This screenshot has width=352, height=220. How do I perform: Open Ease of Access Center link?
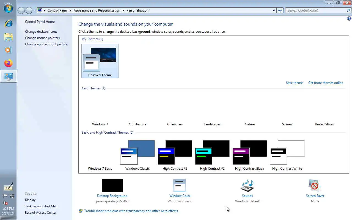click(x=41, y=213)
